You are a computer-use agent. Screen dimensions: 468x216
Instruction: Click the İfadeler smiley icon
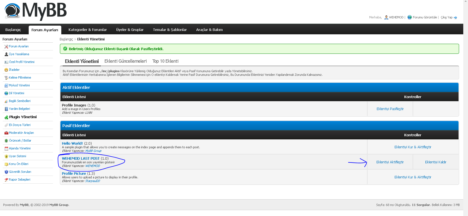[x=6, y=70]
